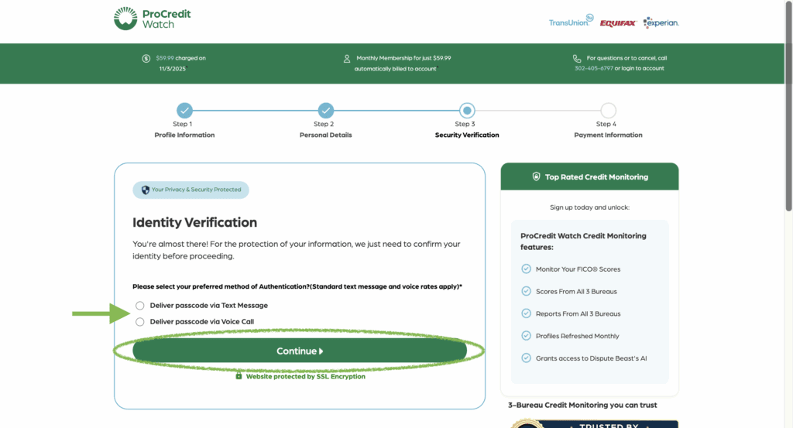Click checkmark icon beside Monitor Your FICO Scores
This screenshot has height=428, width=793.
coord(527,269)
